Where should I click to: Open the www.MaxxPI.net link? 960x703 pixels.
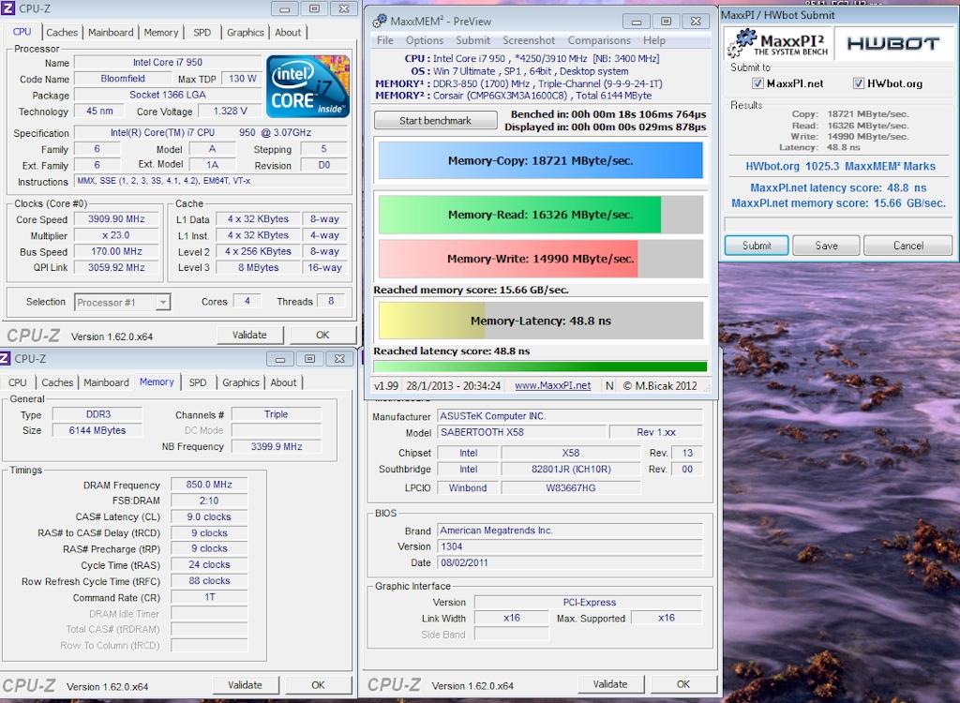click(x=553, y=386)
